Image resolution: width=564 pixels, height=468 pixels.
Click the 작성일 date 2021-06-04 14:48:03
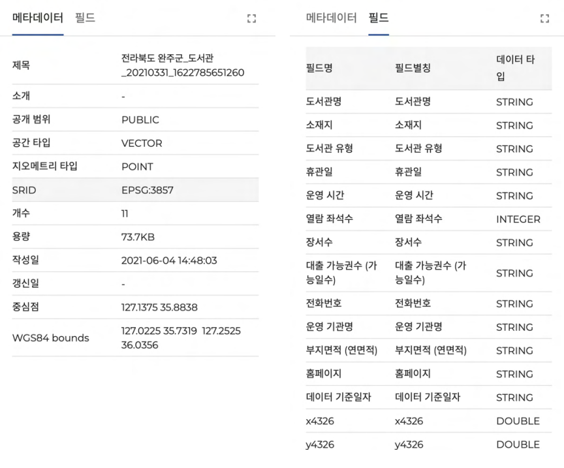click(169, 260)
